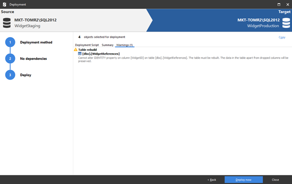Click the Deployment method step label
292x184 pixels.
coord(36,42)
